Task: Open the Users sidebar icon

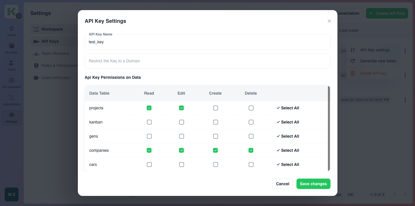Action: 12,63
